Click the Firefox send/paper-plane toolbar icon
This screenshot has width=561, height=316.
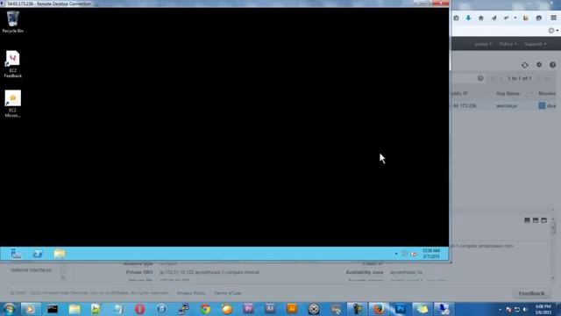tap(494, 18)
